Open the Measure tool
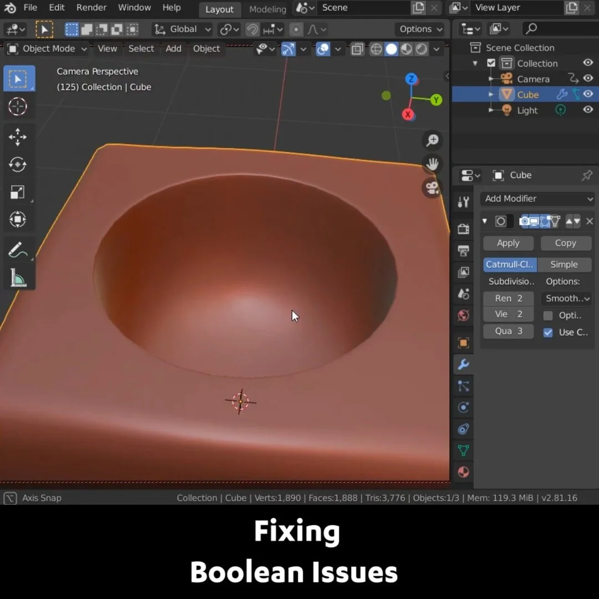Screen dimensions: 599x599 (x=19, y=276)
